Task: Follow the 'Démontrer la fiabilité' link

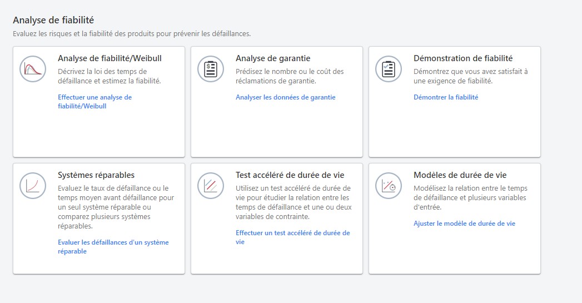Action: (445, 97)
